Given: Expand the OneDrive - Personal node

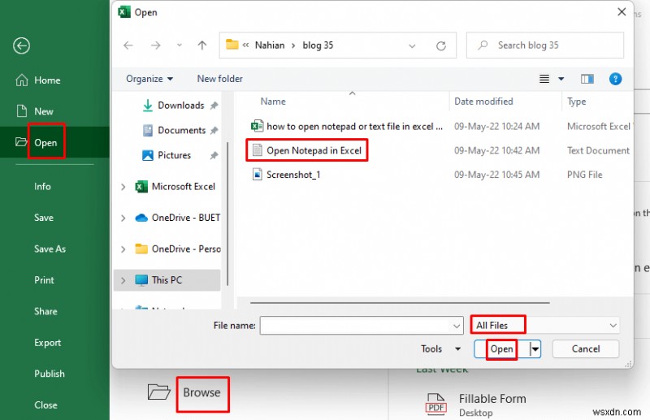Looking at the screenshot, I should click(123, 249).
